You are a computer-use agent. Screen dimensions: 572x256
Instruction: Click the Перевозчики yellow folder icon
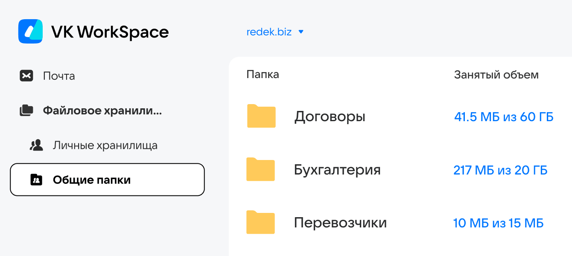tap(260, 222)
